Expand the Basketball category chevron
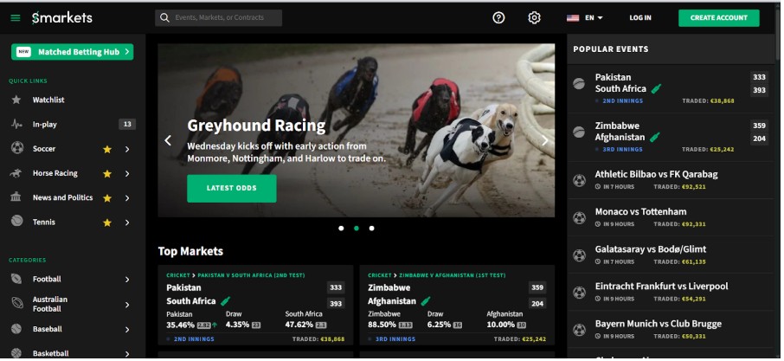Screen dimensions: 784x361 (x=127, y=354)
